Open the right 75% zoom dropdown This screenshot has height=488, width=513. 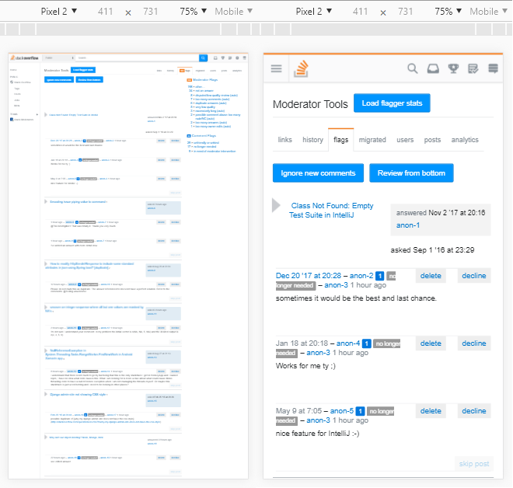click(448, 12)
